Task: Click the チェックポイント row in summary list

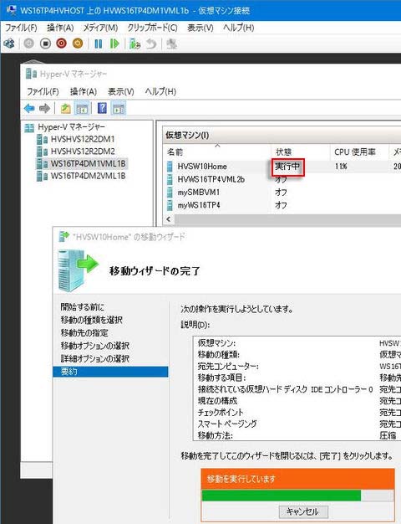Action: [297, 413]
